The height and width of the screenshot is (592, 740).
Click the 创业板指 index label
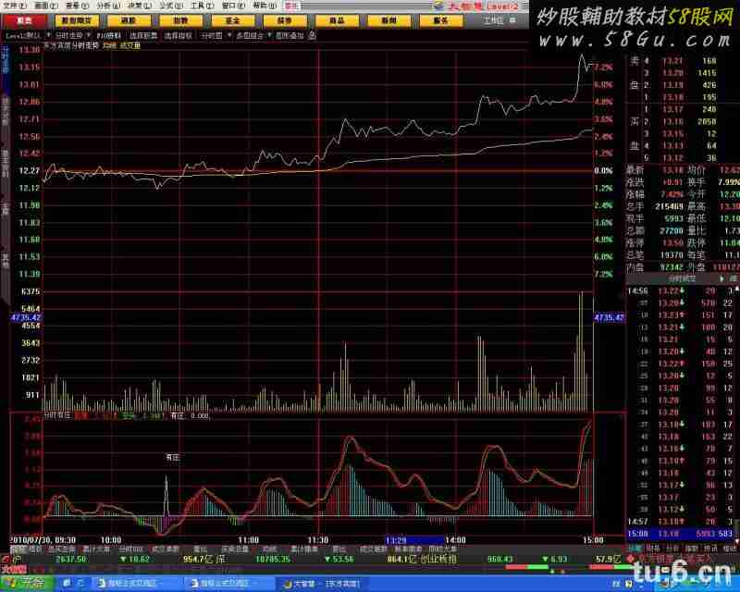(438, 559)
